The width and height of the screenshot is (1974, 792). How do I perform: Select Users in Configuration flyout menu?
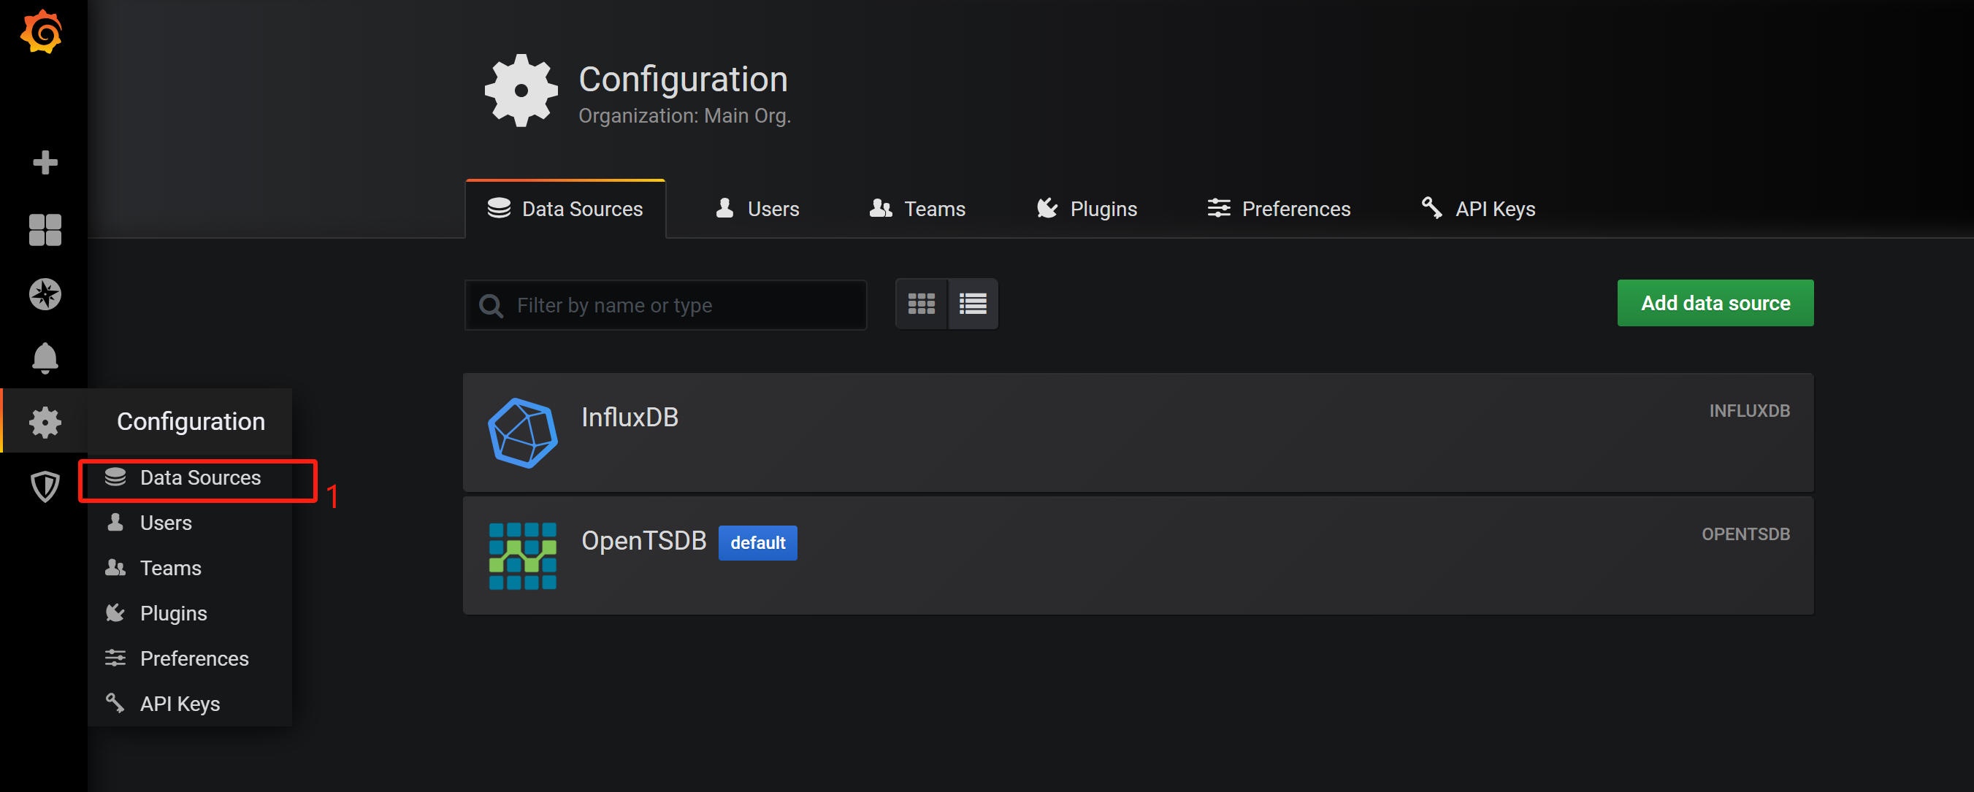(x=166, y=523)
